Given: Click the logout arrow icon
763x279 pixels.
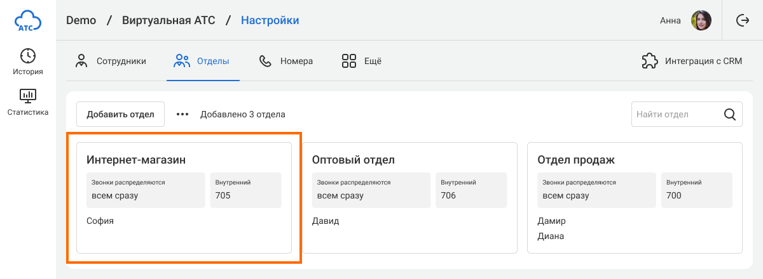Looking at the screenshot, I should tap(742, 21).
